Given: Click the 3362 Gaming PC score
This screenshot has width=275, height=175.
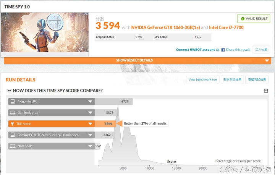Looking at the screenshot, I should pos(107,135).
